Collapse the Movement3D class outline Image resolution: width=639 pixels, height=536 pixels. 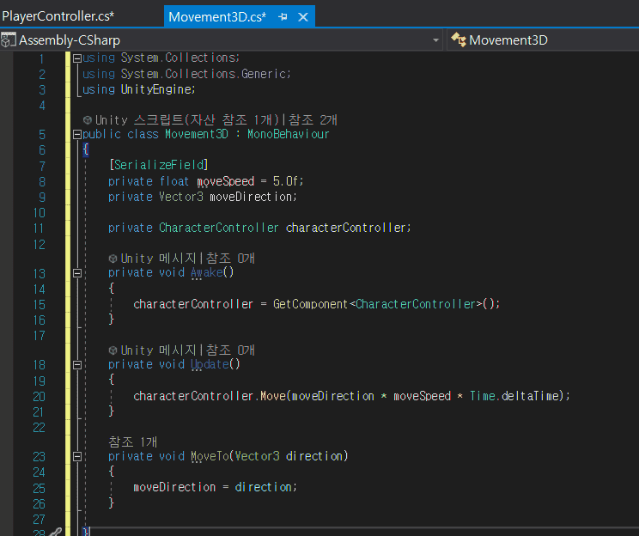pos(77,135)
